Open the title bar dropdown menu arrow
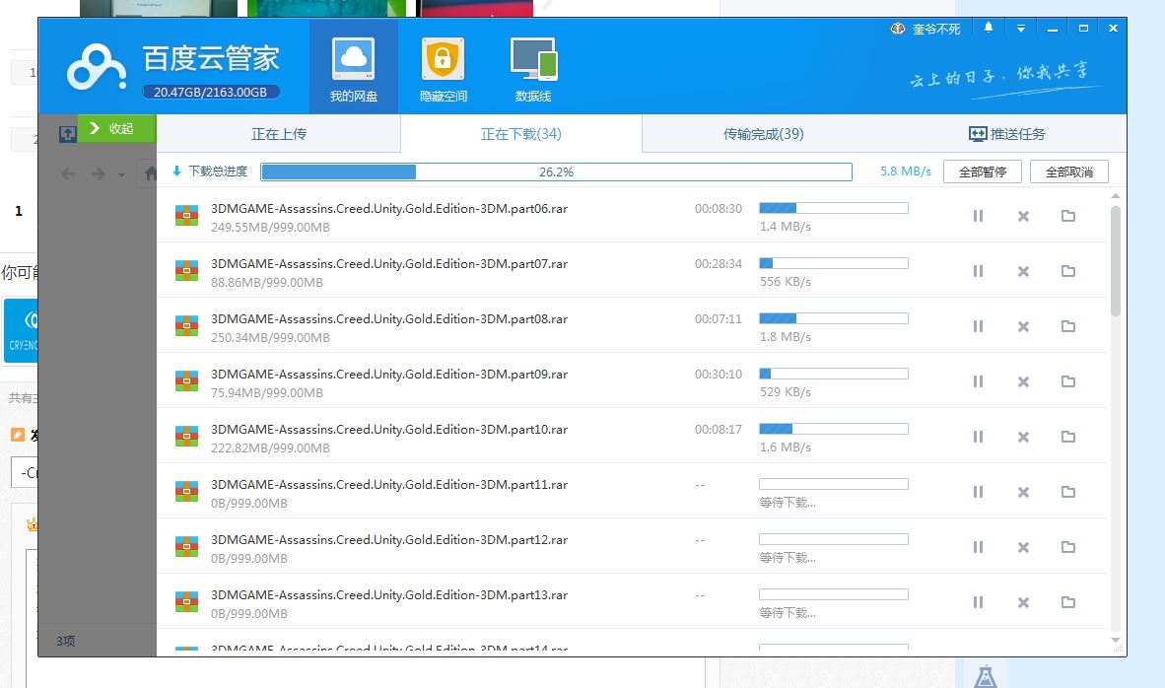Viewport: 1165px width, 688px height. (1021, 29)
